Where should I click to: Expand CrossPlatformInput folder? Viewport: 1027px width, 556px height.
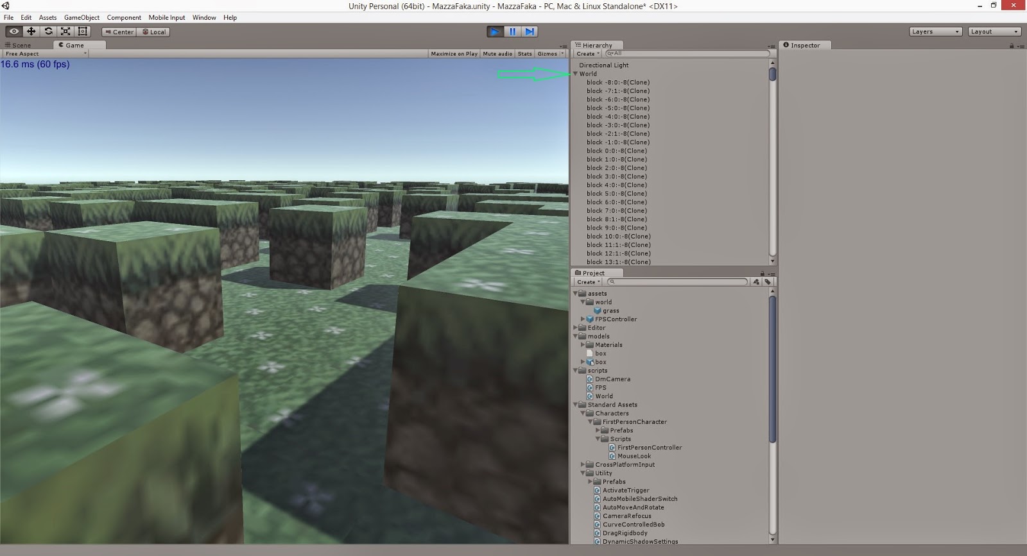pos(583,465)
